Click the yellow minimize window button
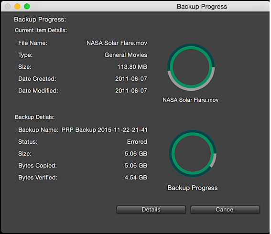 (17, 6)
